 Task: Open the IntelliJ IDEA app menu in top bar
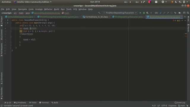33,2
